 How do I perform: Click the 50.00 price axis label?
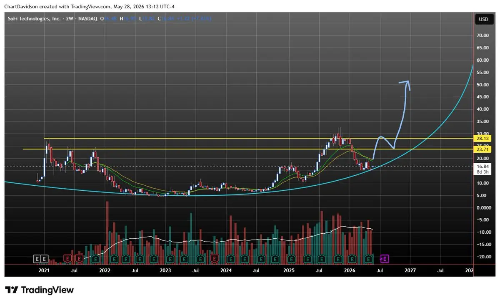pyautogui.click(x=483, y=85)
